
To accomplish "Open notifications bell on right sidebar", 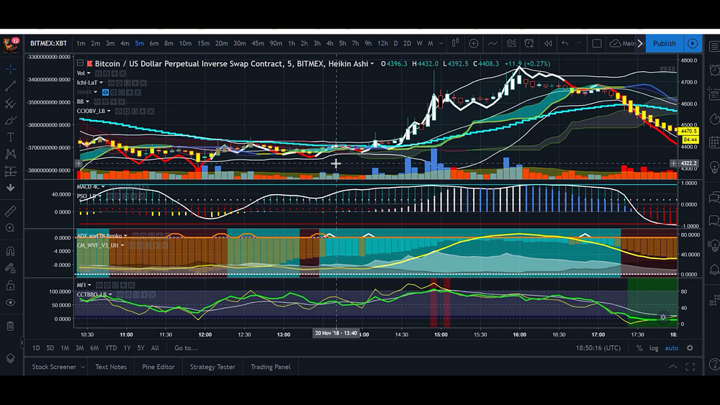I will [x=714, y=269].
